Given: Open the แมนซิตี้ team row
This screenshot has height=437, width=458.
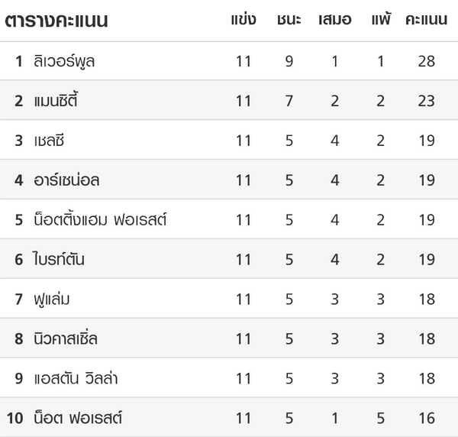Looking at the screenshot, I should (x=229, y=100).
